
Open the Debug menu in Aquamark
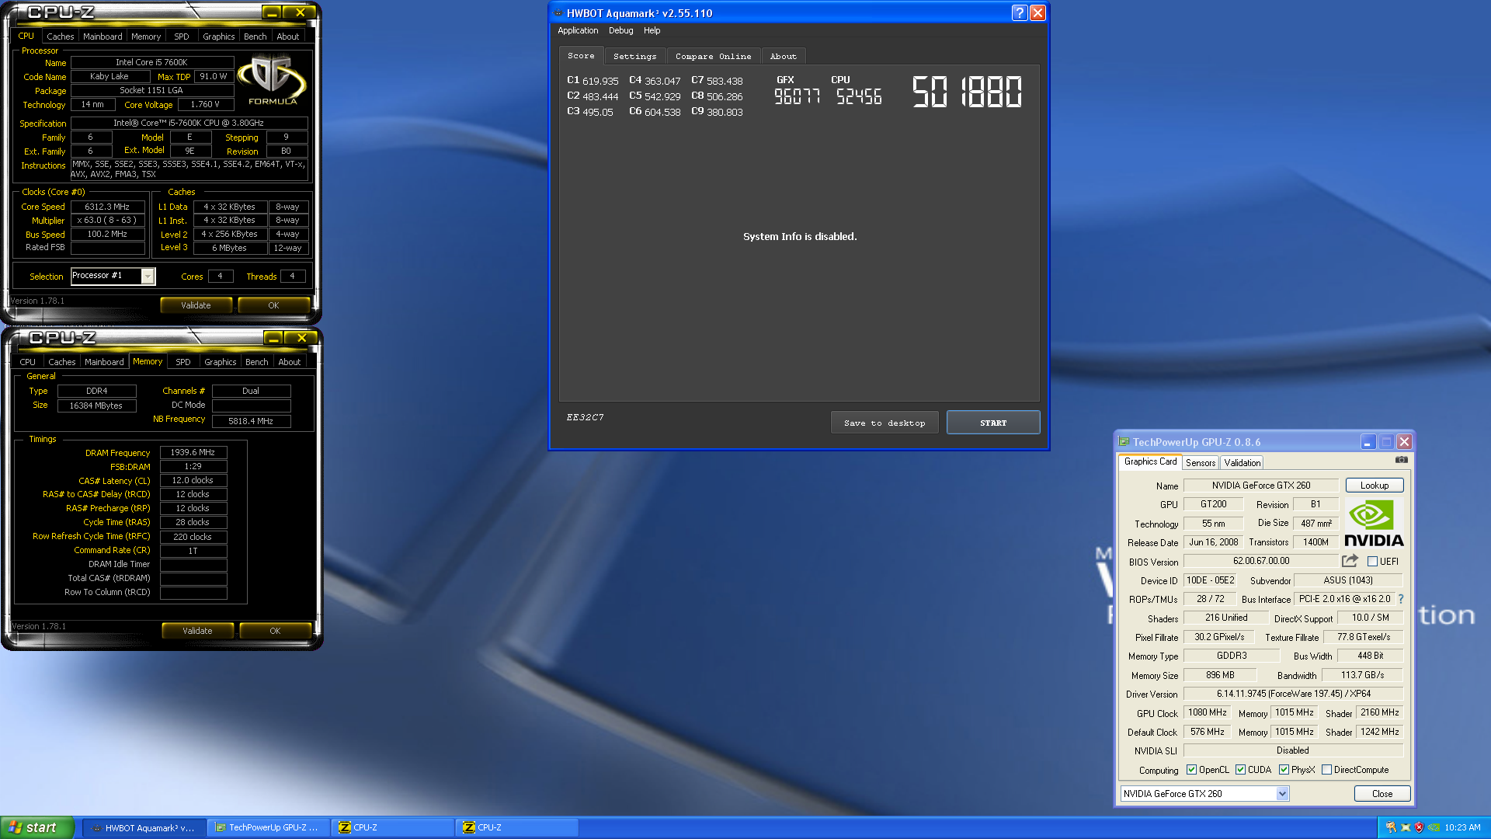click(620, 30)
